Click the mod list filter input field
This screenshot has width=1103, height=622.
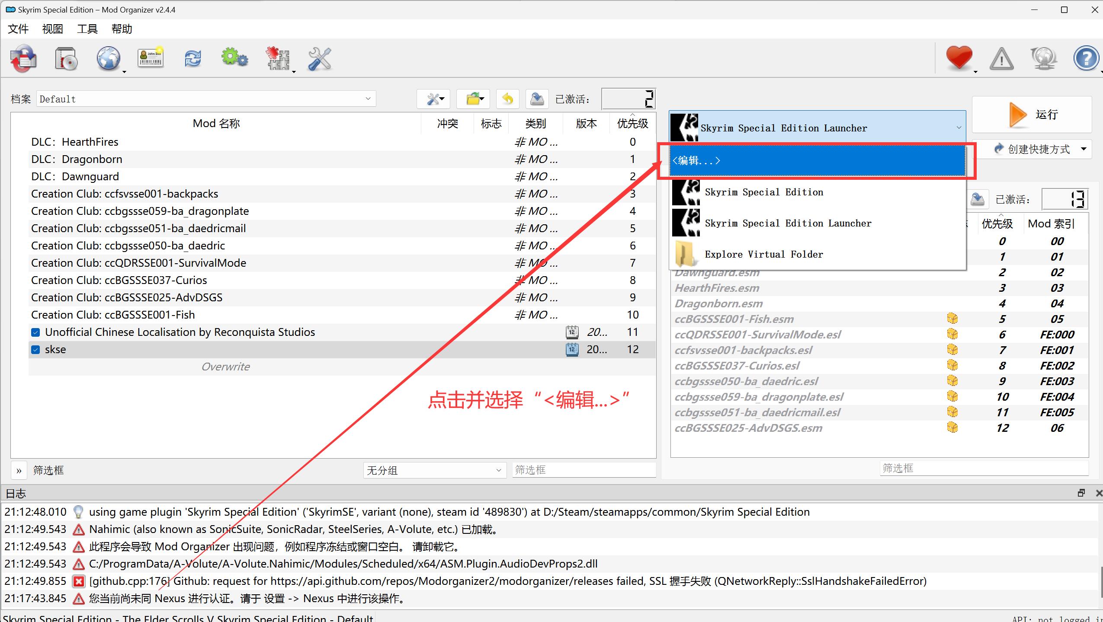(x=584, y=470)
